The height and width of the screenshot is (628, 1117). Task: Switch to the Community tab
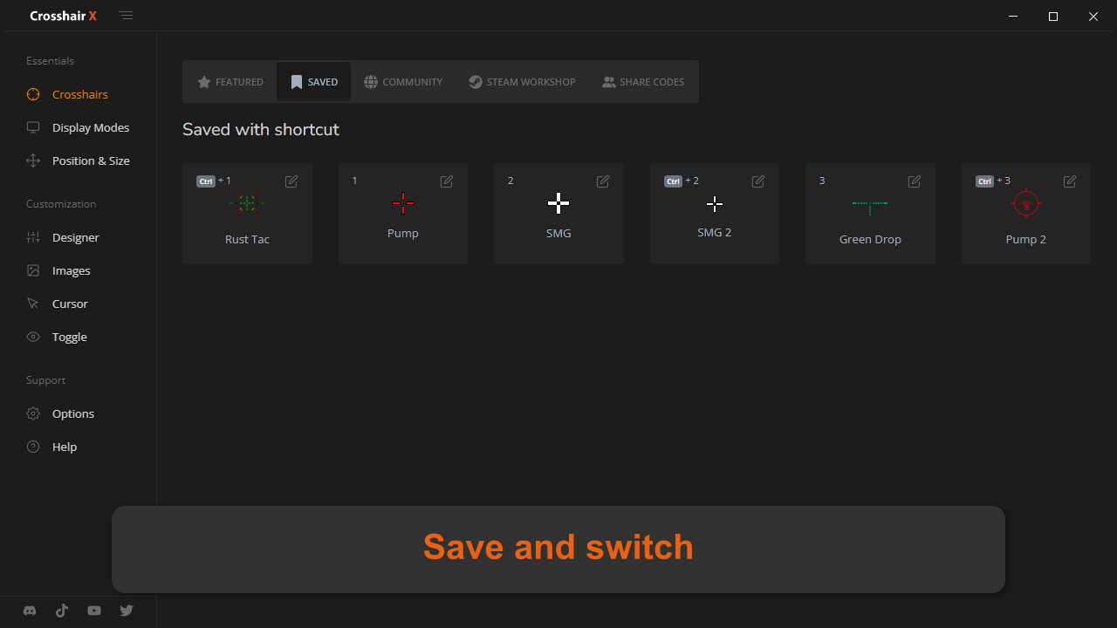[403, 82]
